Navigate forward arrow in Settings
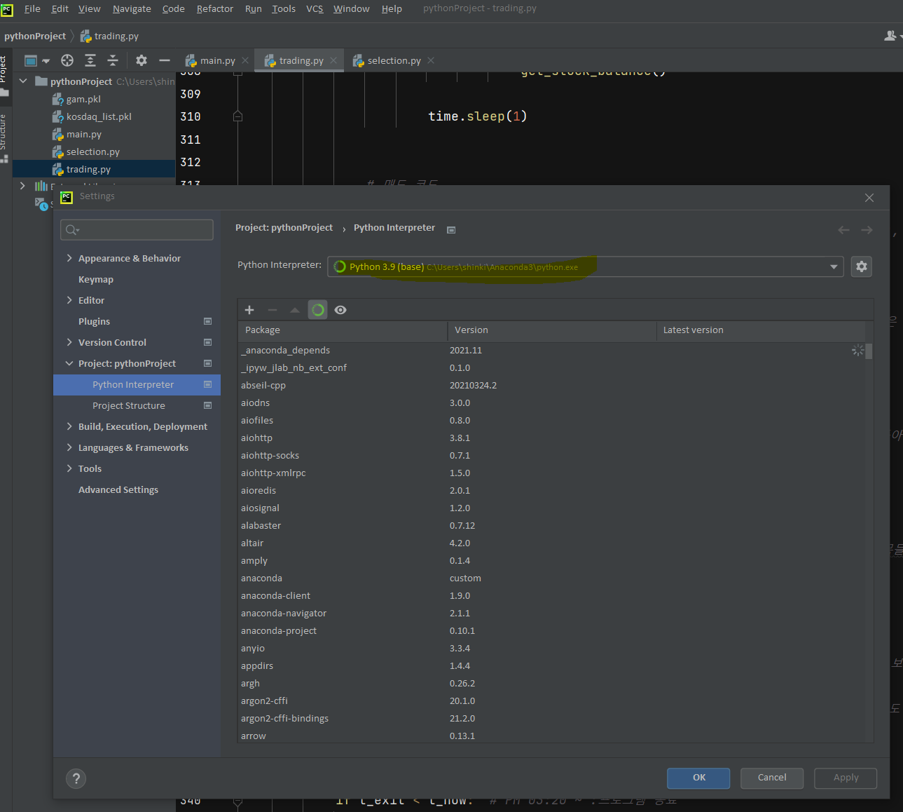The height and width of the screenshot is (812, 903). [867, 230]
